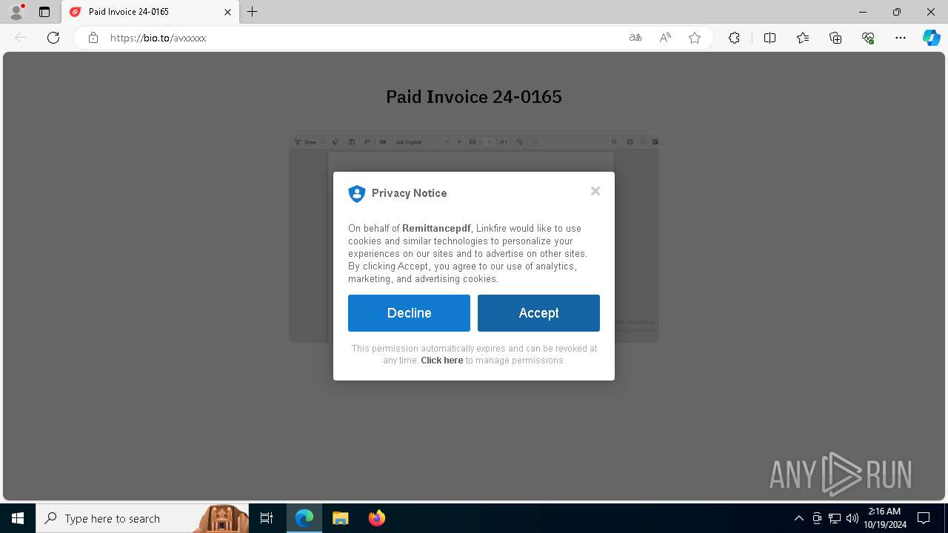This screenshot has height=533, width=948.
Task: Toggle Split screen icon
Action: (770, 38)
